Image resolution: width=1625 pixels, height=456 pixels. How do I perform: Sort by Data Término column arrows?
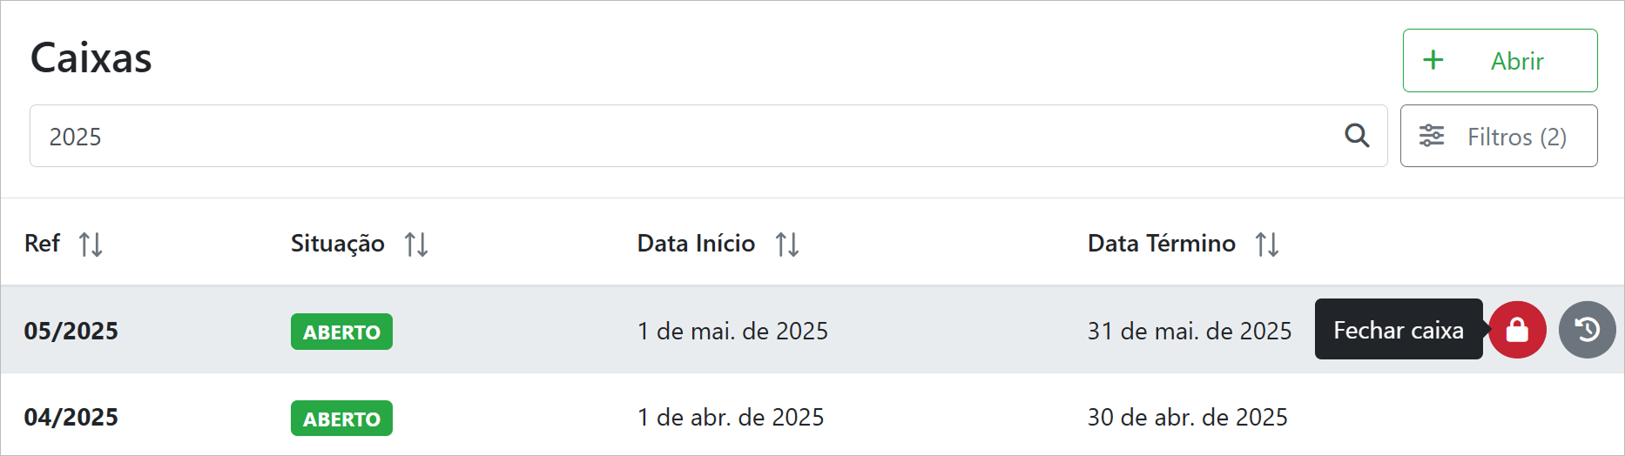[1267, 245]
